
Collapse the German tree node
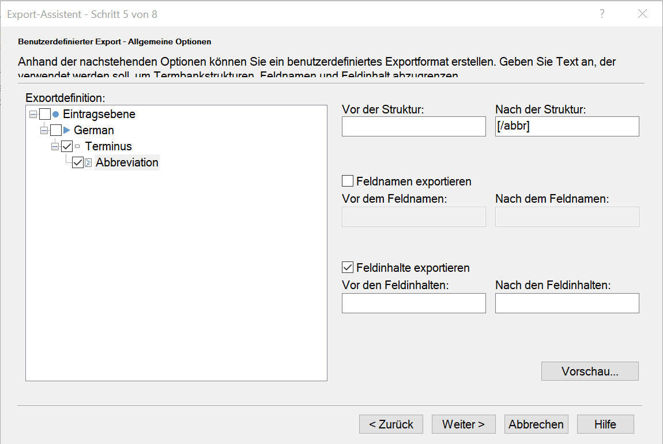pyautogui.click(x=44, y=131)
